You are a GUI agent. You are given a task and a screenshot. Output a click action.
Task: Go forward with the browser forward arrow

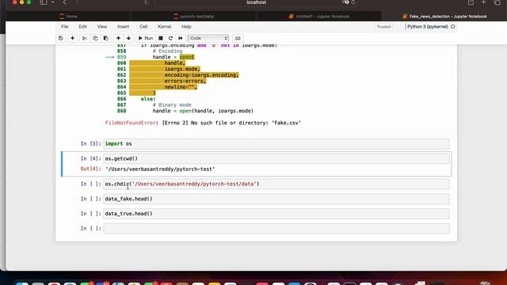[77, 2]
